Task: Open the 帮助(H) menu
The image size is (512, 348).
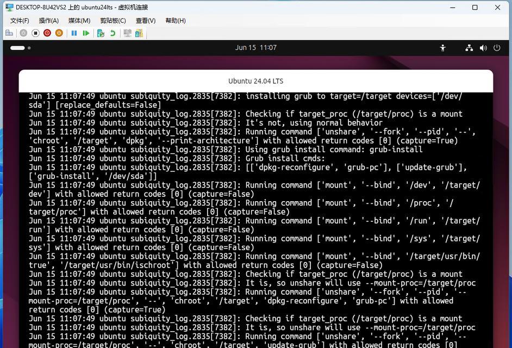Action: click(x=176, y=21)
